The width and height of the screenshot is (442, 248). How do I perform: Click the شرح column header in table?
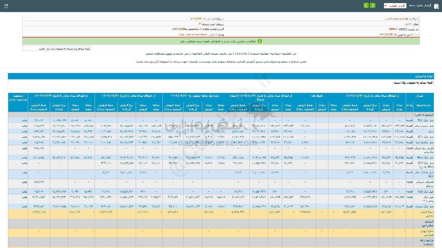[x=420, y=96]
